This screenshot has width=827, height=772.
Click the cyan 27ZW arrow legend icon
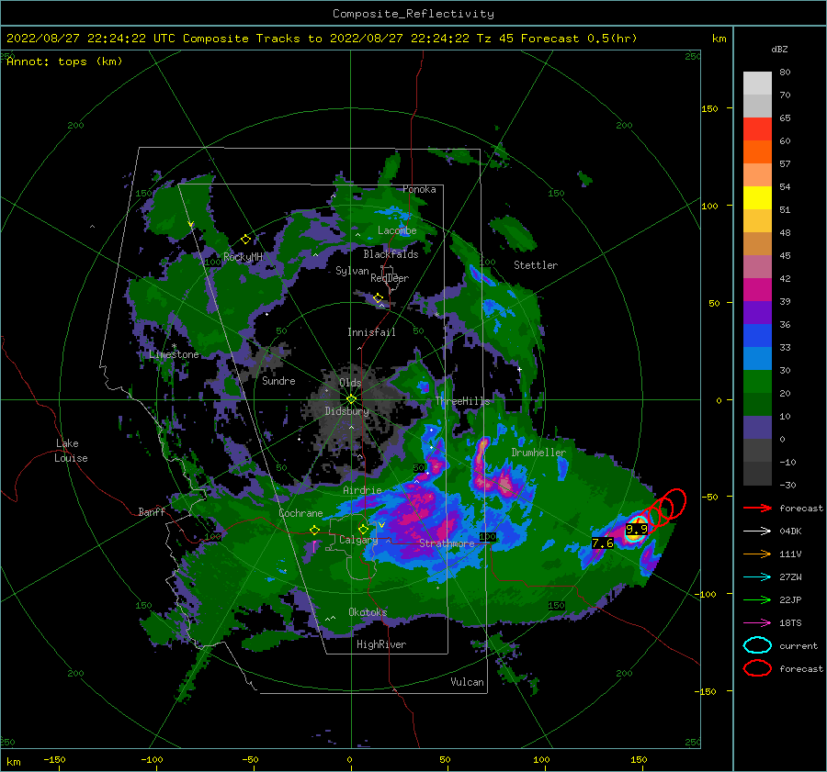coord(757,576)
